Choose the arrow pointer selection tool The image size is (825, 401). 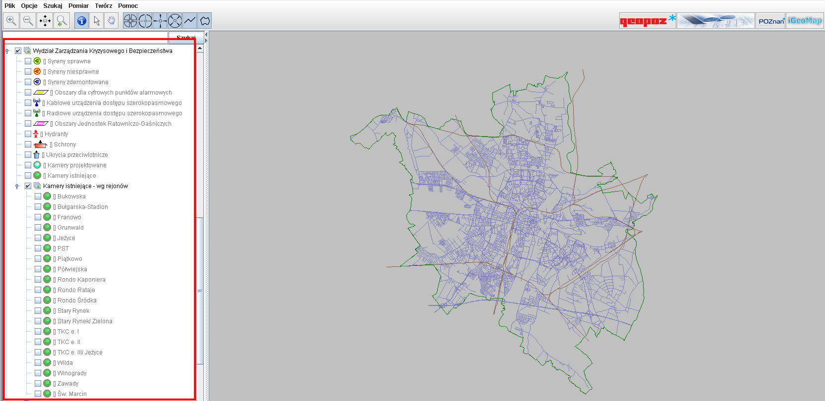(97, 21)
